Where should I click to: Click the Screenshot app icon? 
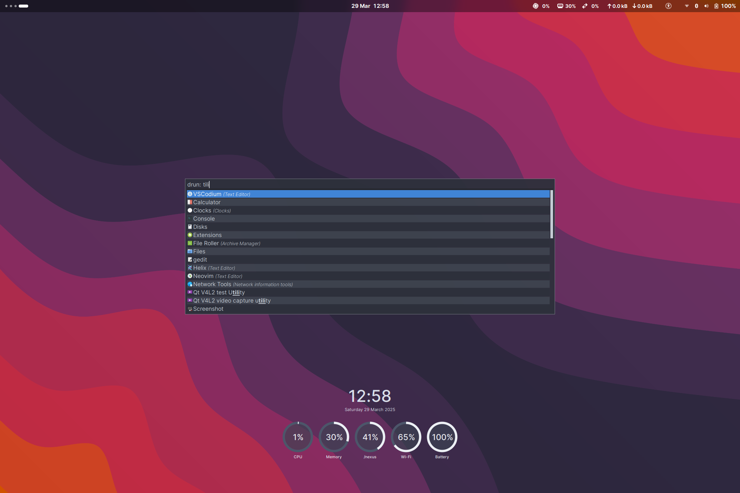click(190, 309)
